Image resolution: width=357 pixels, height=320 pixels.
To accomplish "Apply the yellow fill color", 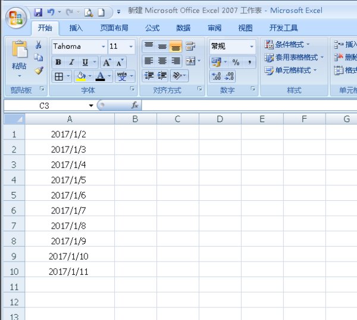I will (x=81, y=76).
